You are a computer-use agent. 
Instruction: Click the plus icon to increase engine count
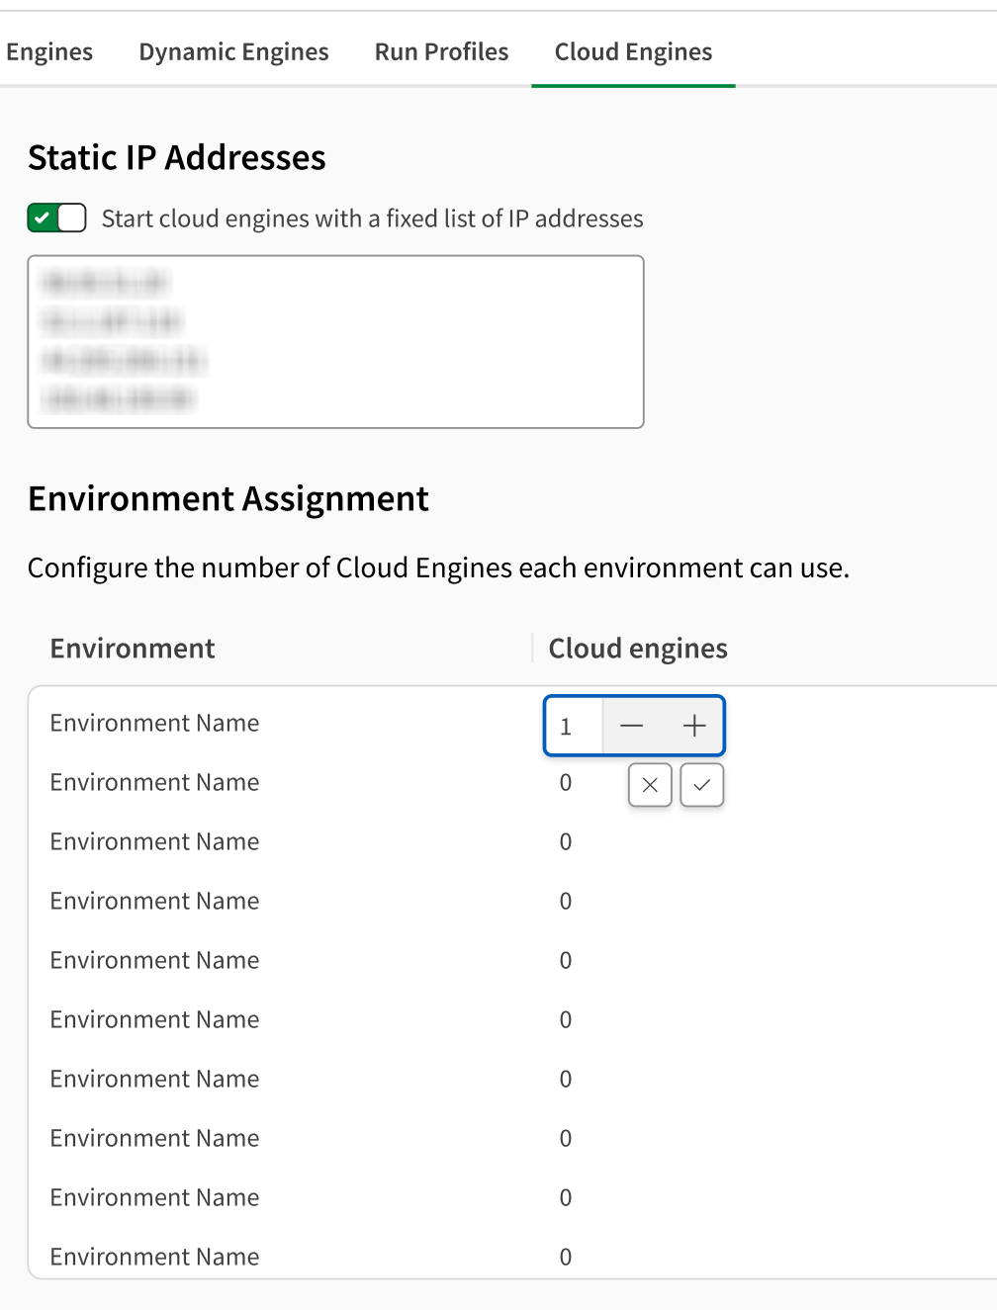[693, 725]
